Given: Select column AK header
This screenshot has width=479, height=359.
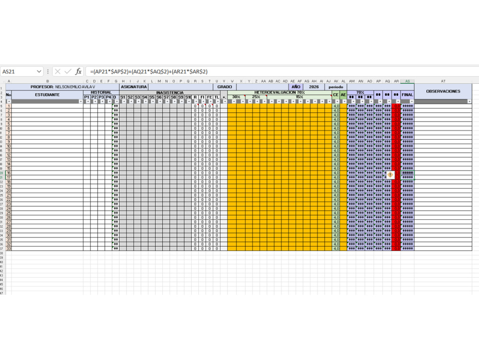Looking at the screenshot, I should tap(336, 81).
